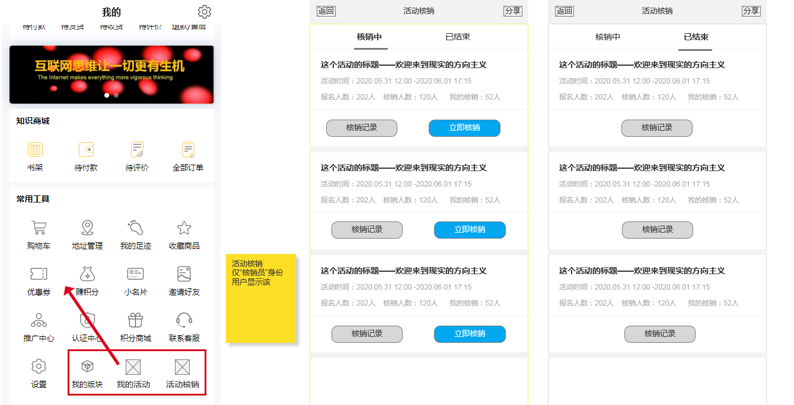Click 返回 back button in middle screen

326,11
